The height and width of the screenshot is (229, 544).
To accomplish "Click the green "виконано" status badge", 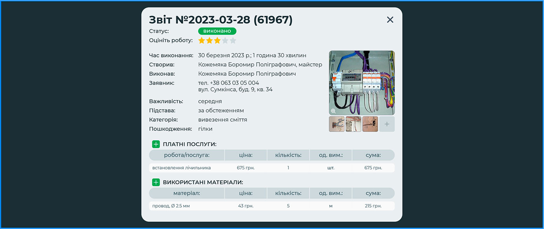I will pos(217,31).
